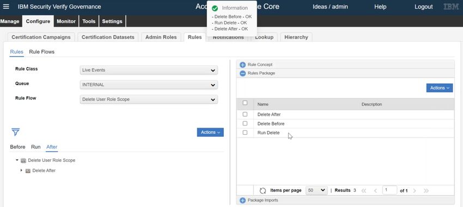Select the After phase tab
This screenshot has height=207, width=463.
point(52,147)
